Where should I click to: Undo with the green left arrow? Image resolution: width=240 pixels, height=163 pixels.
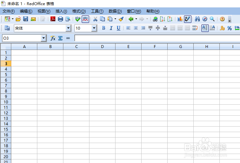pos(131,19)
